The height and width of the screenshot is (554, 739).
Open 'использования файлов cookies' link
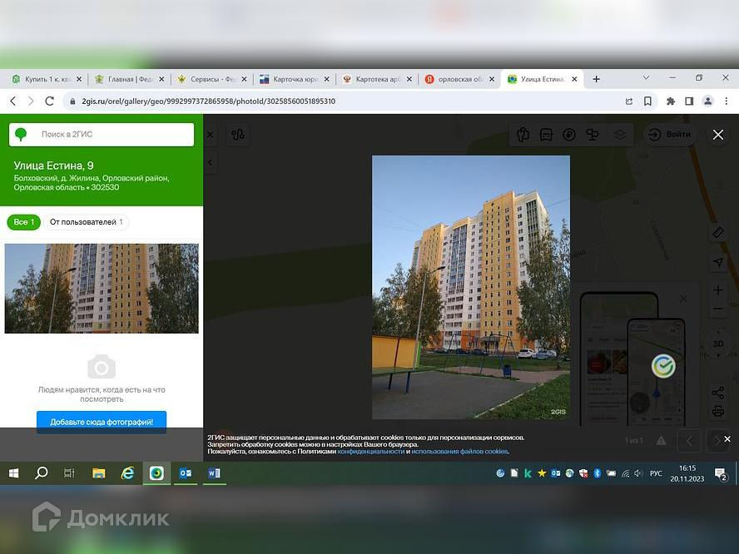point(459,452)
